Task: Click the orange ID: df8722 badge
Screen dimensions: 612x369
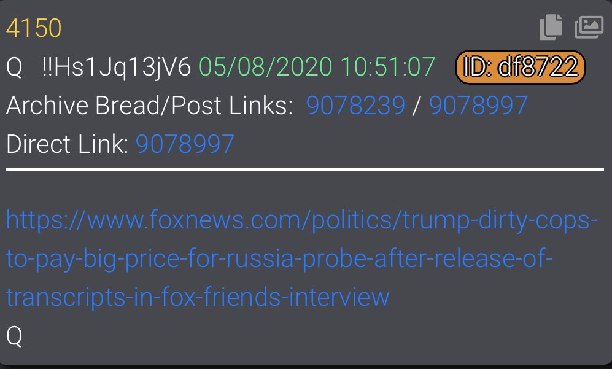Action: click(521, 67)
